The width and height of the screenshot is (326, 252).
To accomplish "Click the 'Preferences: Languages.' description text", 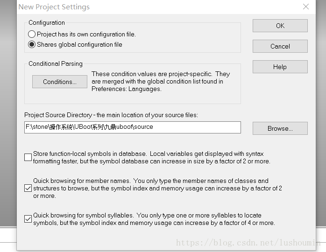I will (x=127, y=89).
